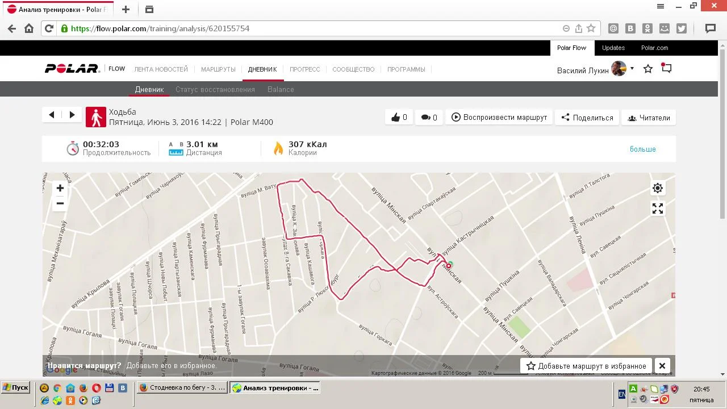
Task: Open the Updates top bar tab
Action: [x=613, y=48]
